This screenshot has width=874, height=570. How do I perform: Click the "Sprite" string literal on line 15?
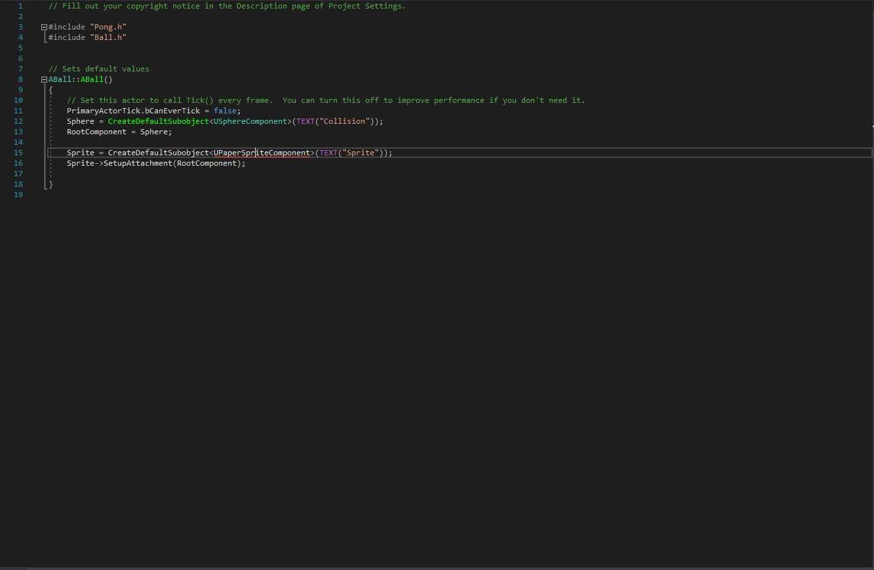(361, 153)
